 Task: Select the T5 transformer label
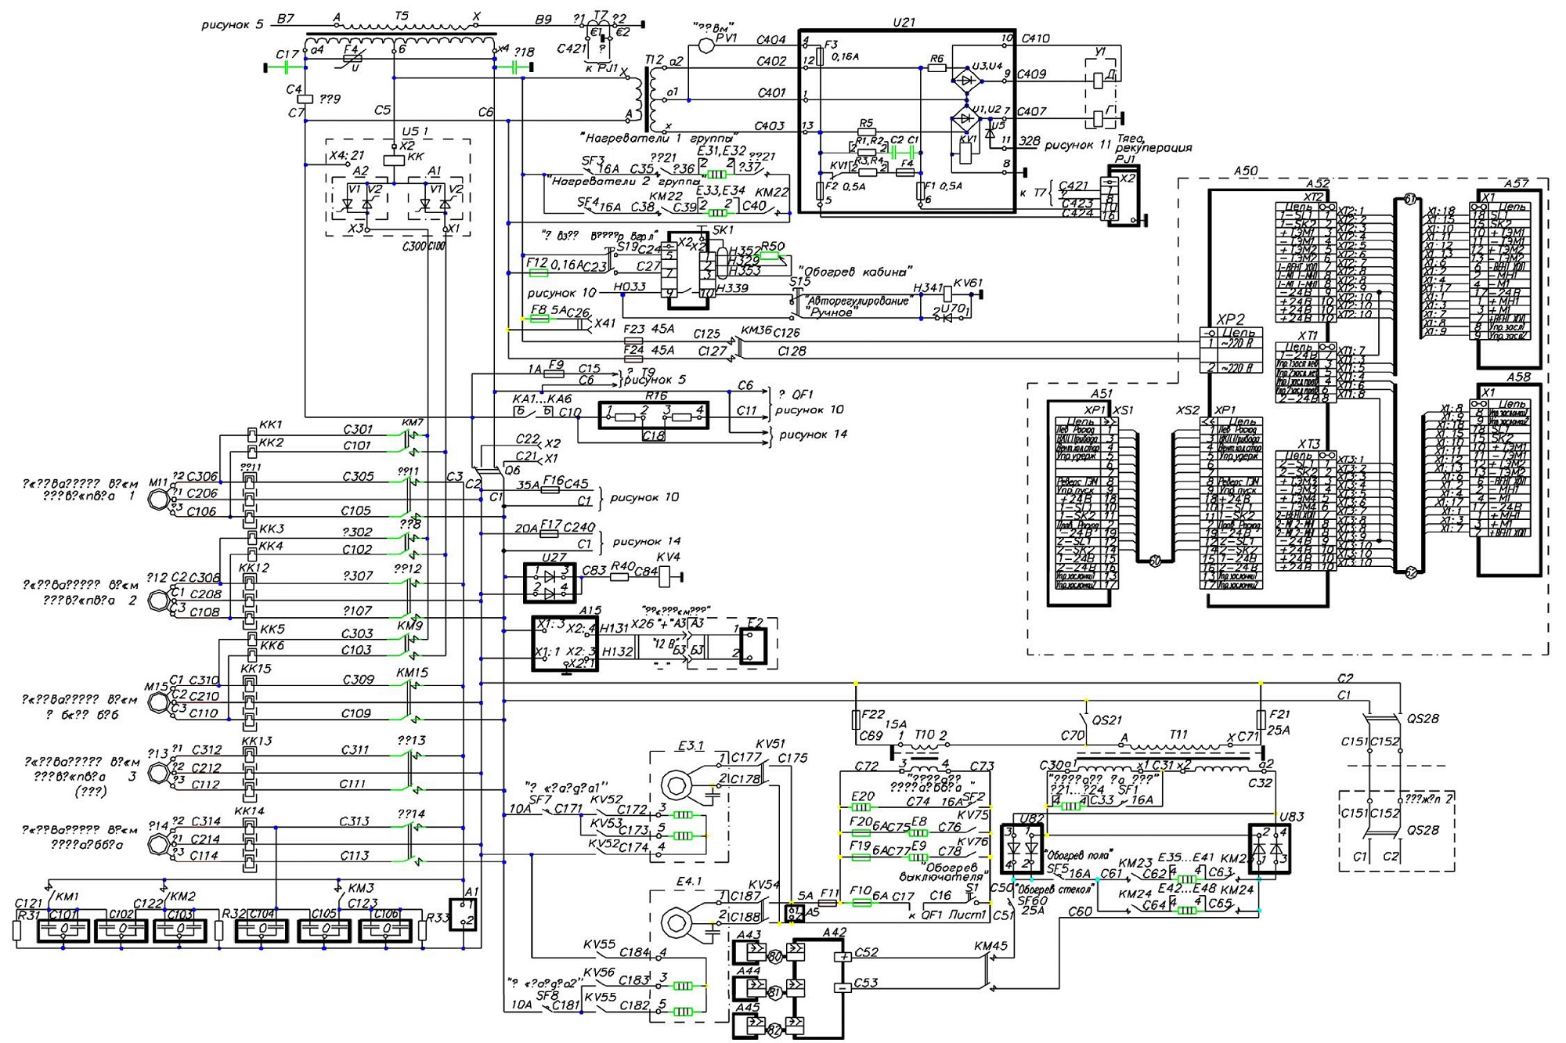pos(401,16)
